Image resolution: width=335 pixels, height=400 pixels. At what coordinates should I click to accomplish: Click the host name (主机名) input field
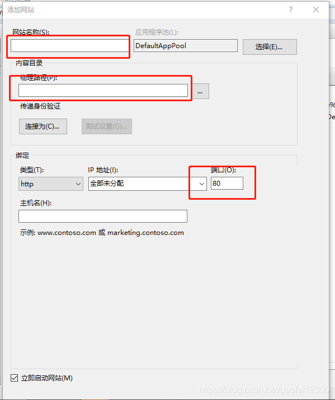(103, 216)
